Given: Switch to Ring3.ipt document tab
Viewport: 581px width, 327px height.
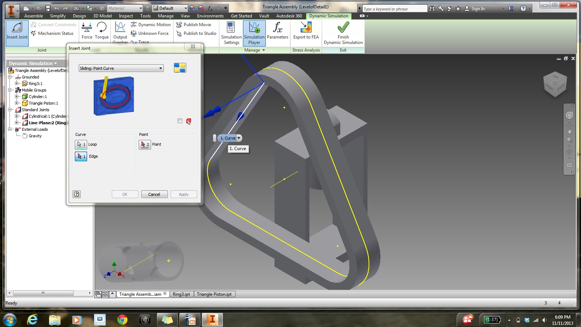Looking at the screenshot, I should tap(181, 294).
